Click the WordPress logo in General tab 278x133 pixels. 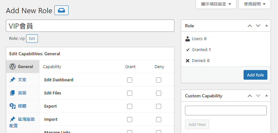click(13, 66)
